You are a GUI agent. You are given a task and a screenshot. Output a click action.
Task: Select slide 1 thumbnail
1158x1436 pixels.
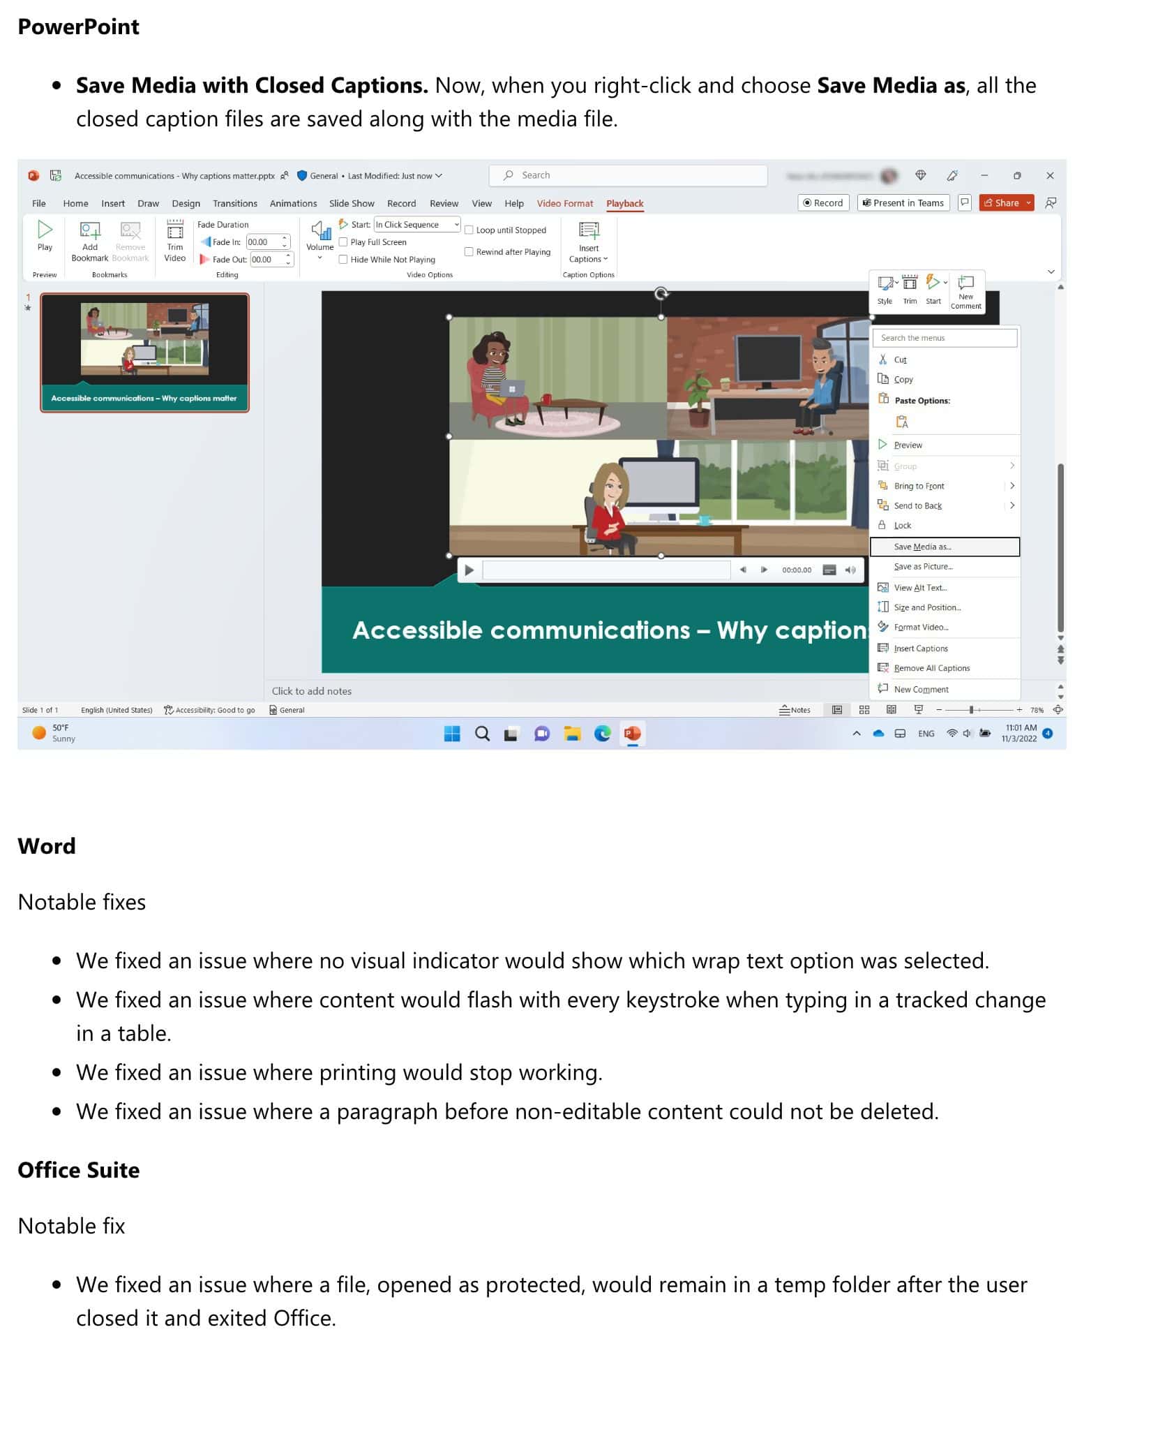(144, 353)
